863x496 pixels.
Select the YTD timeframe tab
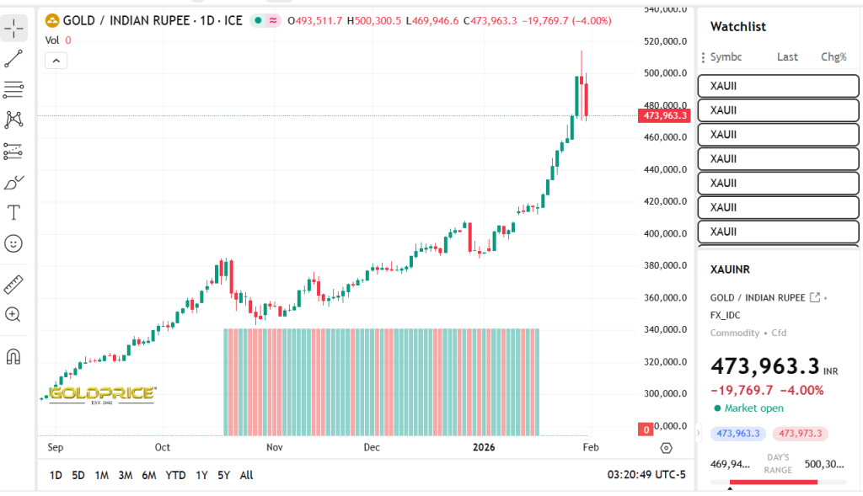(174, 475)
